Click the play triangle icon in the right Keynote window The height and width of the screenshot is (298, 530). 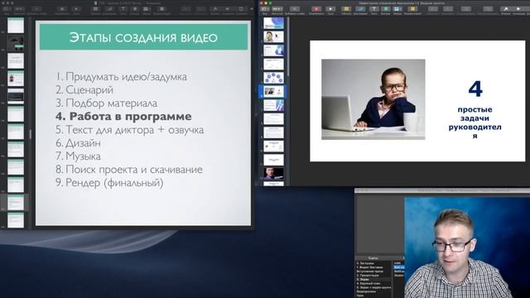(330, 9)
